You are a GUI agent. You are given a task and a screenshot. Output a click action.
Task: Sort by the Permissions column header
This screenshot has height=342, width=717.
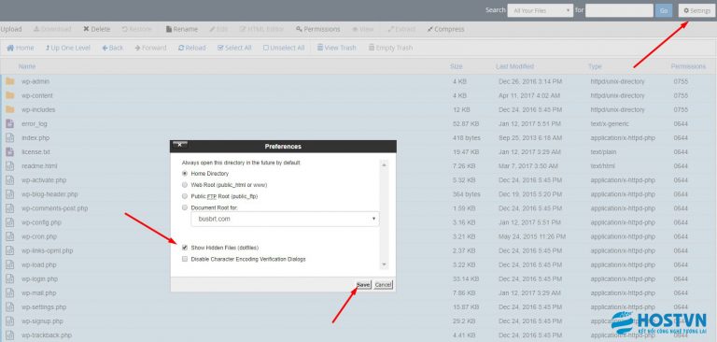click(x=688, y=66)
